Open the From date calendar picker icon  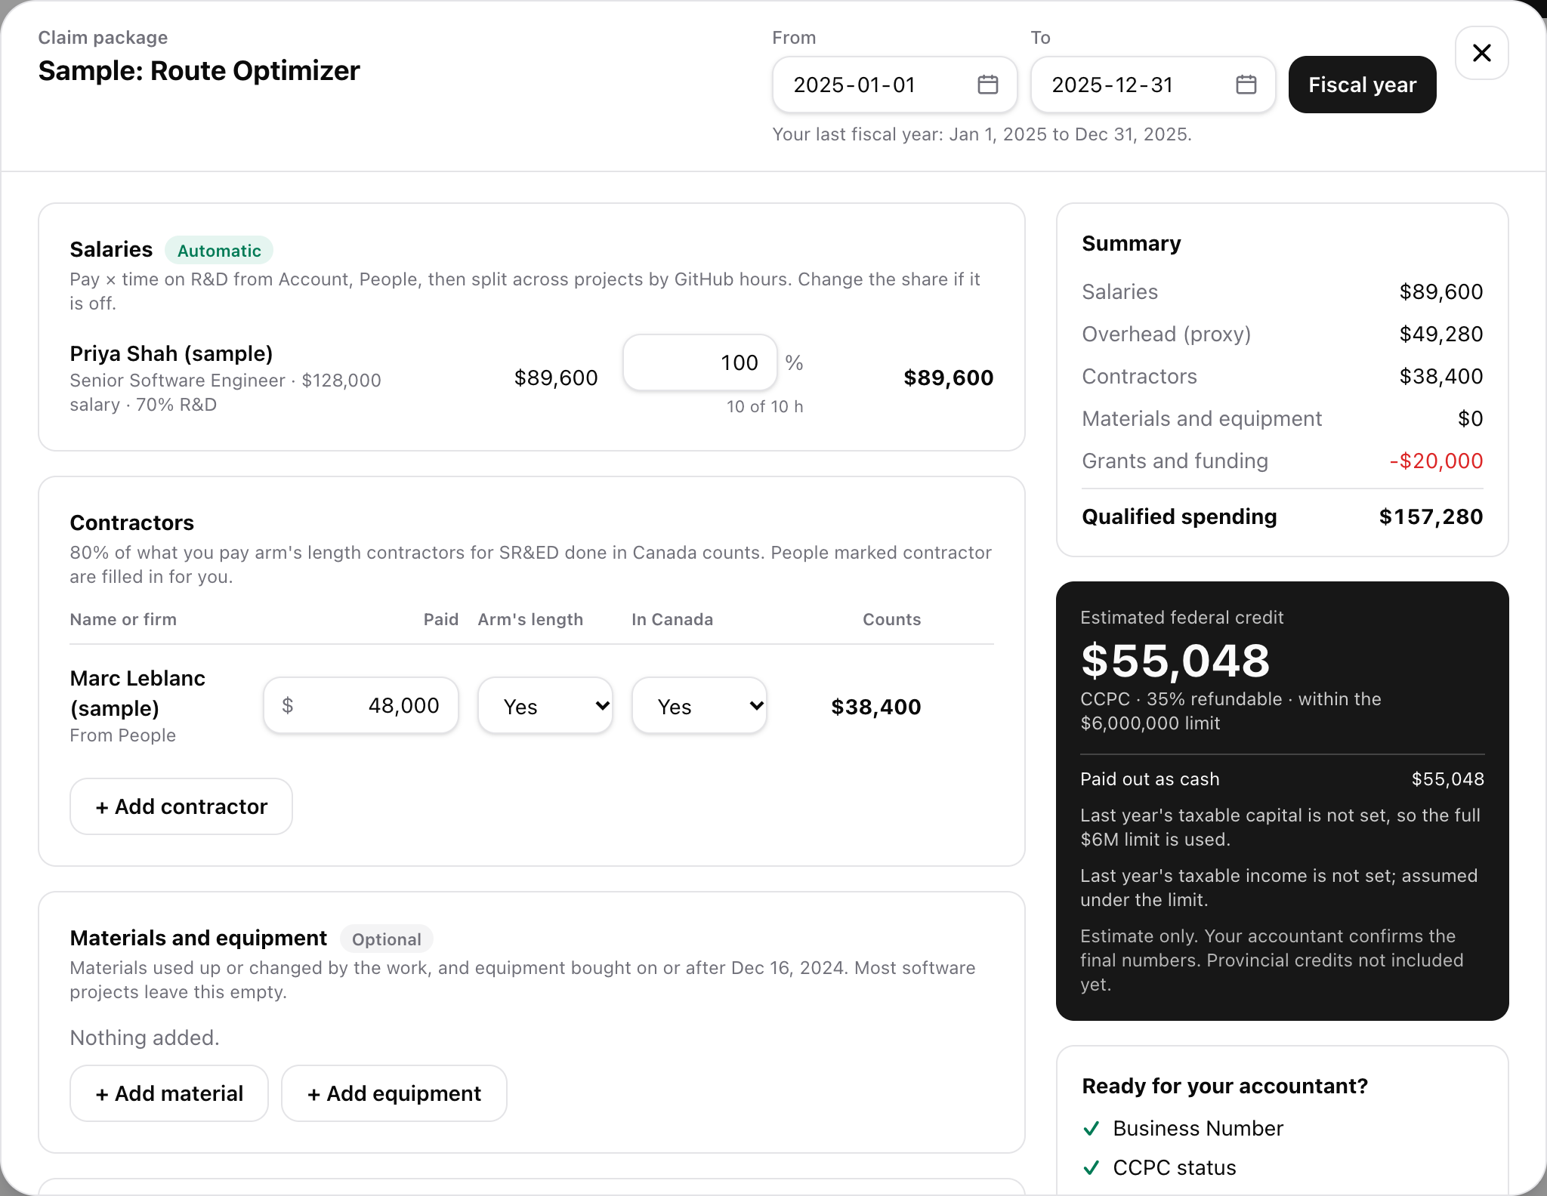(x=987, y=85)
